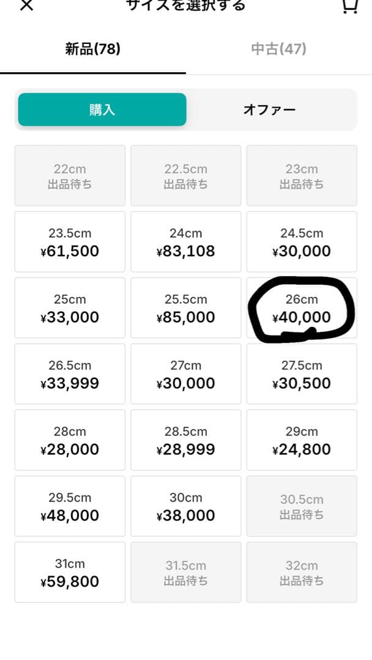Choose size 26cm at ¥40,000
The width and height of the screenshot is (372, 660).
point(302,307)
